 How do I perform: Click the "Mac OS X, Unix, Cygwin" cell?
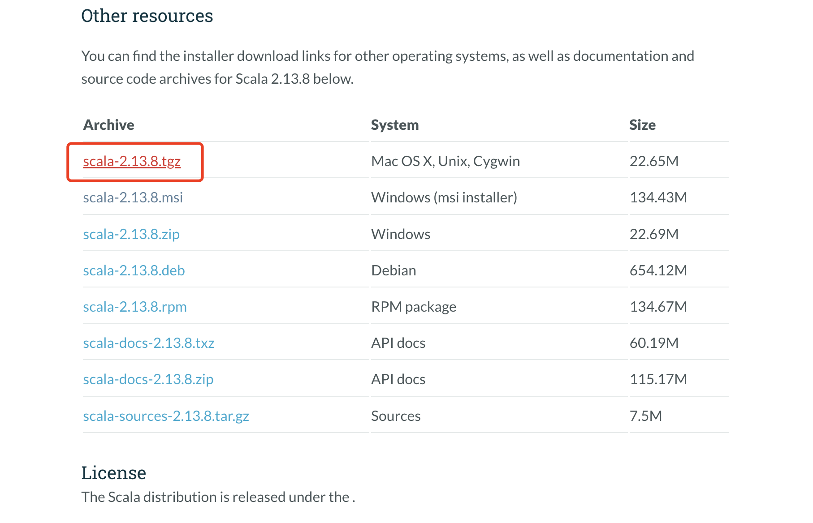[445, 161]
